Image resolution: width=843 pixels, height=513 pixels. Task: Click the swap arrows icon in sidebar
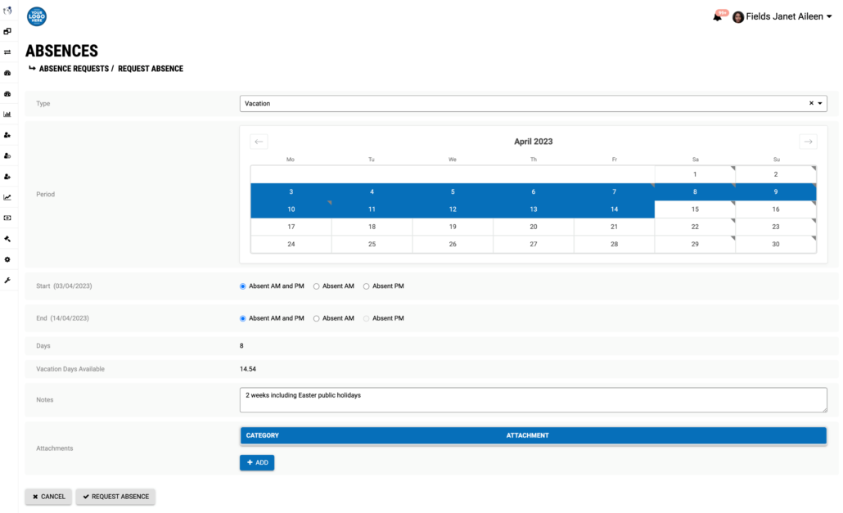[x=7, y=52]
